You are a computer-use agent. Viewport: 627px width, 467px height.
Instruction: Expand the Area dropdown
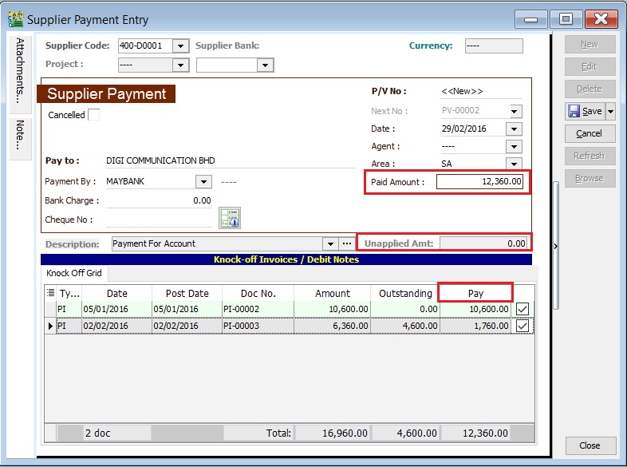point(514,164)
